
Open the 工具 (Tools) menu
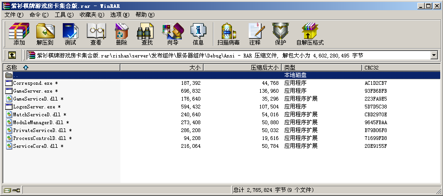[64, 15]
